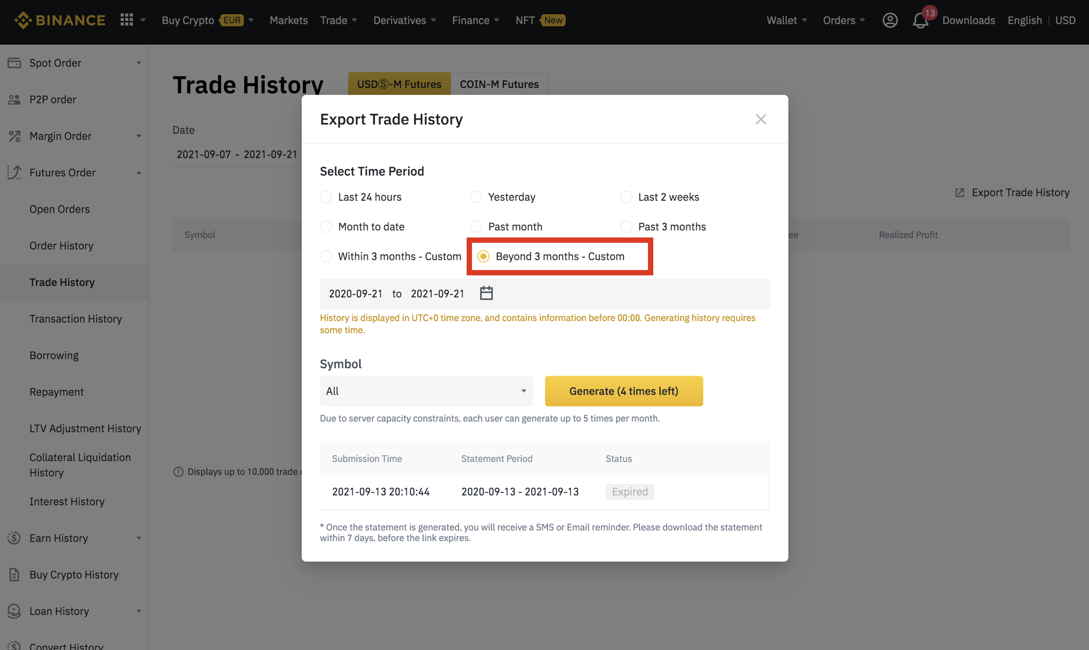The width and height of the screenshot is (1089, 650).
Task: Click the Export Trade History link
Action: (1020, 193)
